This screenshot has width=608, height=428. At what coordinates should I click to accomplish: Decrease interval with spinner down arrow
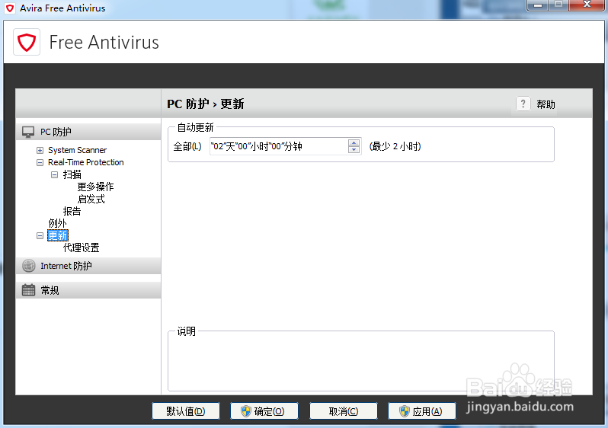click(354, 149)
